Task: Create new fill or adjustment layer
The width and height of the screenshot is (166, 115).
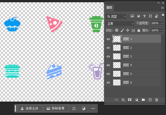Action: pos(137,100)
